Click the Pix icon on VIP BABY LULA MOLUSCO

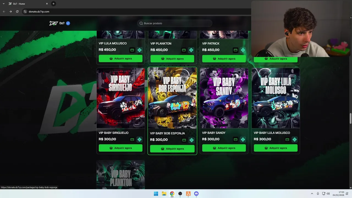pos(295,139)
